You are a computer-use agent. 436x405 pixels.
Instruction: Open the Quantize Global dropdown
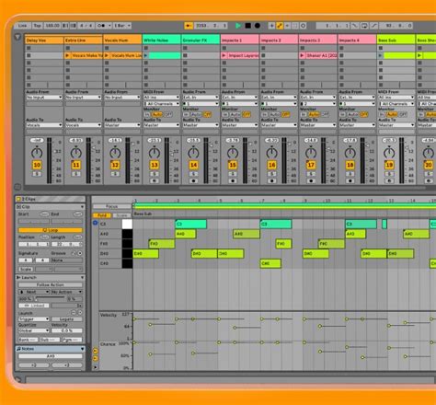click(x=34, y=330)
